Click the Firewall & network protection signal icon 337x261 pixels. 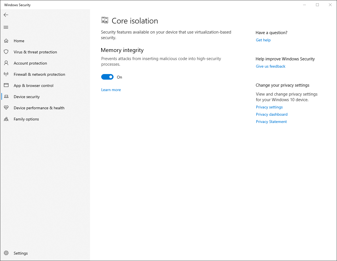pyautogui.click(x=6, y=74)
